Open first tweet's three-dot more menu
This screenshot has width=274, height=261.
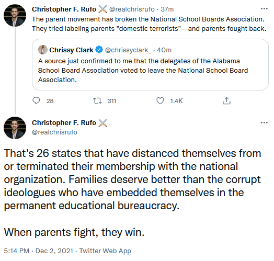(x=264, y=8)
